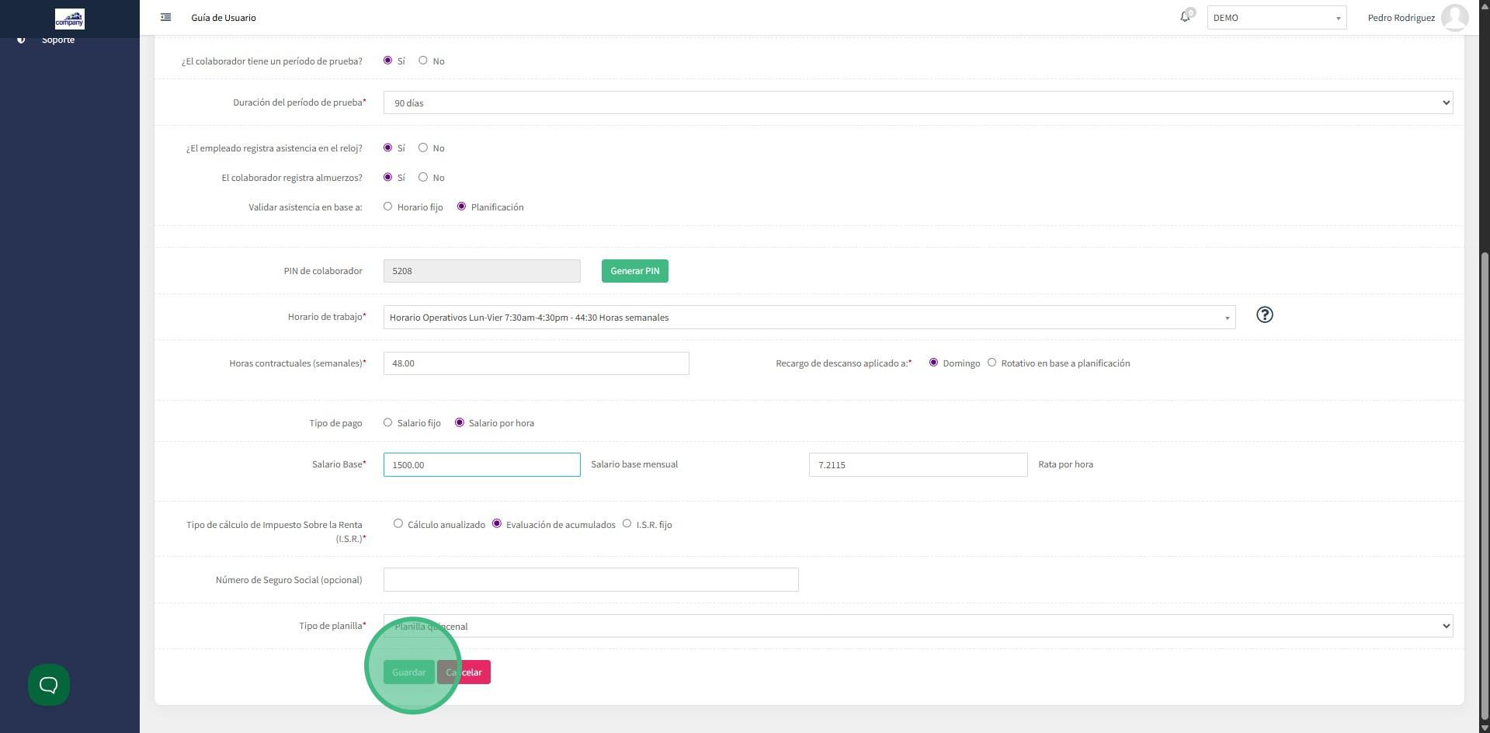Click the Guía de Usuario link
Screen dimensions: 1490x733
point(224,18)
